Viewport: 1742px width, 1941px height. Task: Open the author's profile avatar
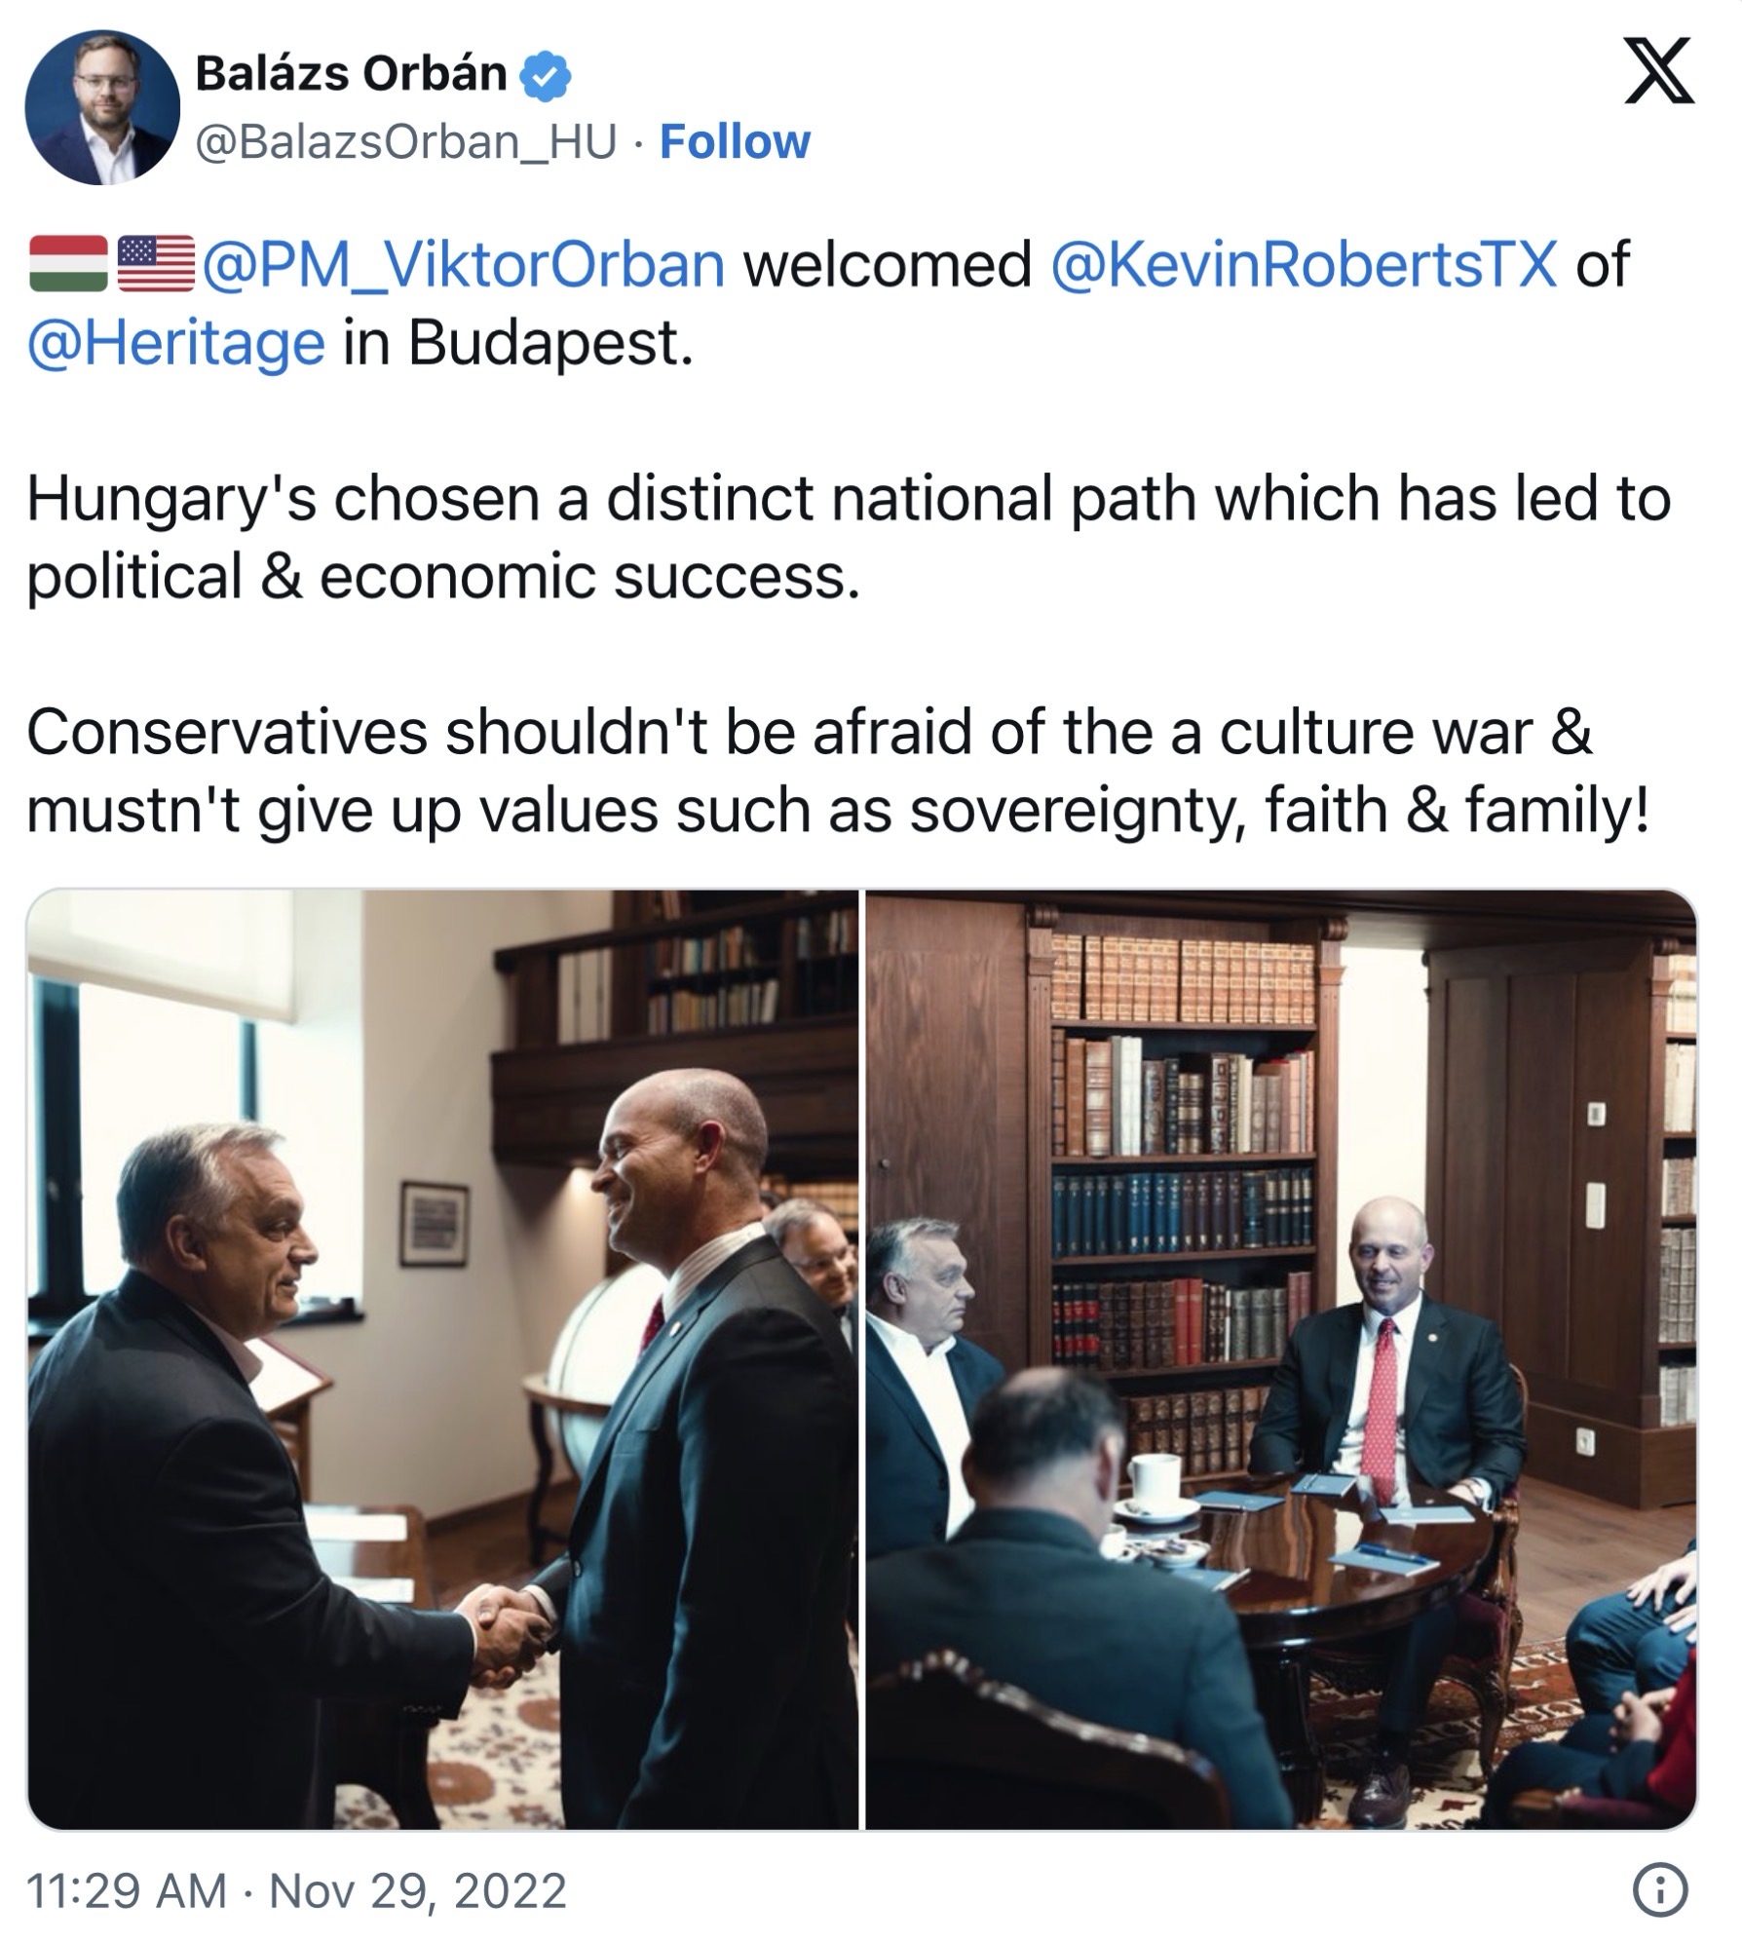(x=102, y=107)
